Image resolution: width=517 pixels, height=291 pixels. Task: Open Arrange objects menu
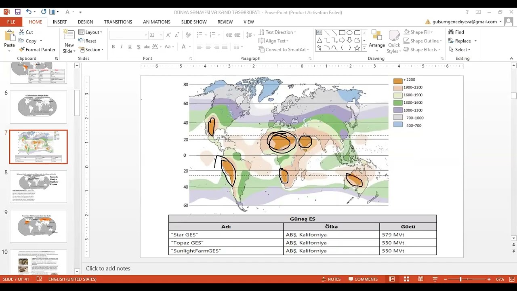coord(377,41)
